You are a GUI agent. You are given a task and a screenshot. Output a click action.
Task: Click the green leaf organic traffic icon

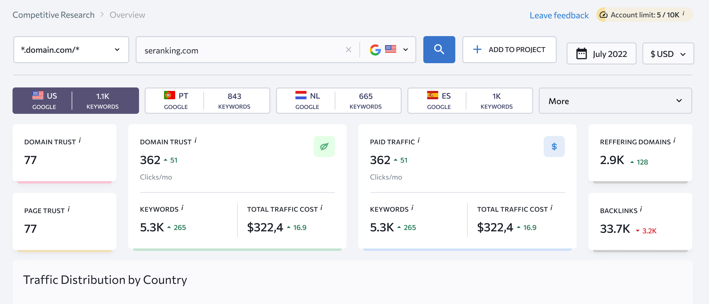pyautogui.click(x=324, y=146)
